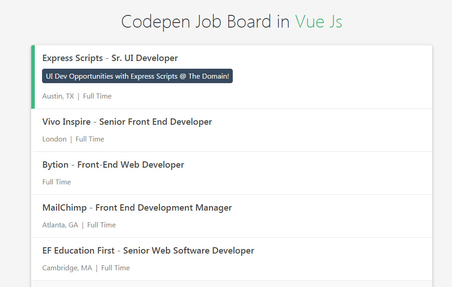Click the green highlight bar beside Express Scripts
Image resolution: width=452 pixels, height=287 pixels.
pyautogui.click(x=33, y=77)
